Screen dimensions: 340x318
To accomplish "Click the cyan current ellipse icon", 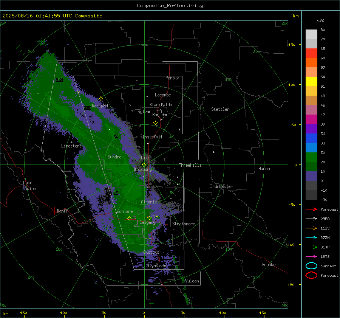I will (x=311, y=266).
